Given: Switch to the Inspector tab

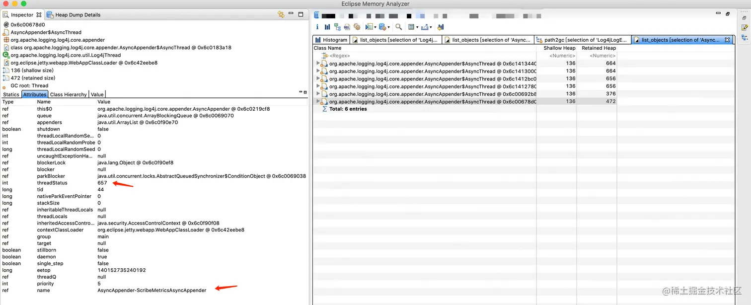Looking at the screenshot, I should coord(22,15).
